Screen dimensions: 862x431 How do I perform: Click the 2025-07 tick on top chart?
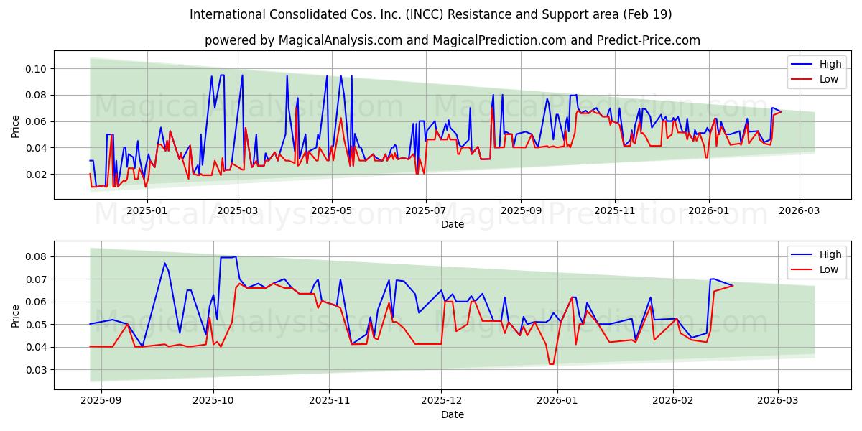point(425,210)
